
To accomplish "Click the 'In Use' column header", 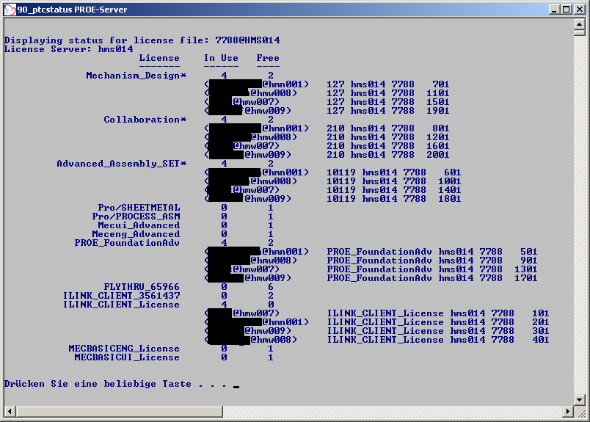I will (x=222, y=58).
